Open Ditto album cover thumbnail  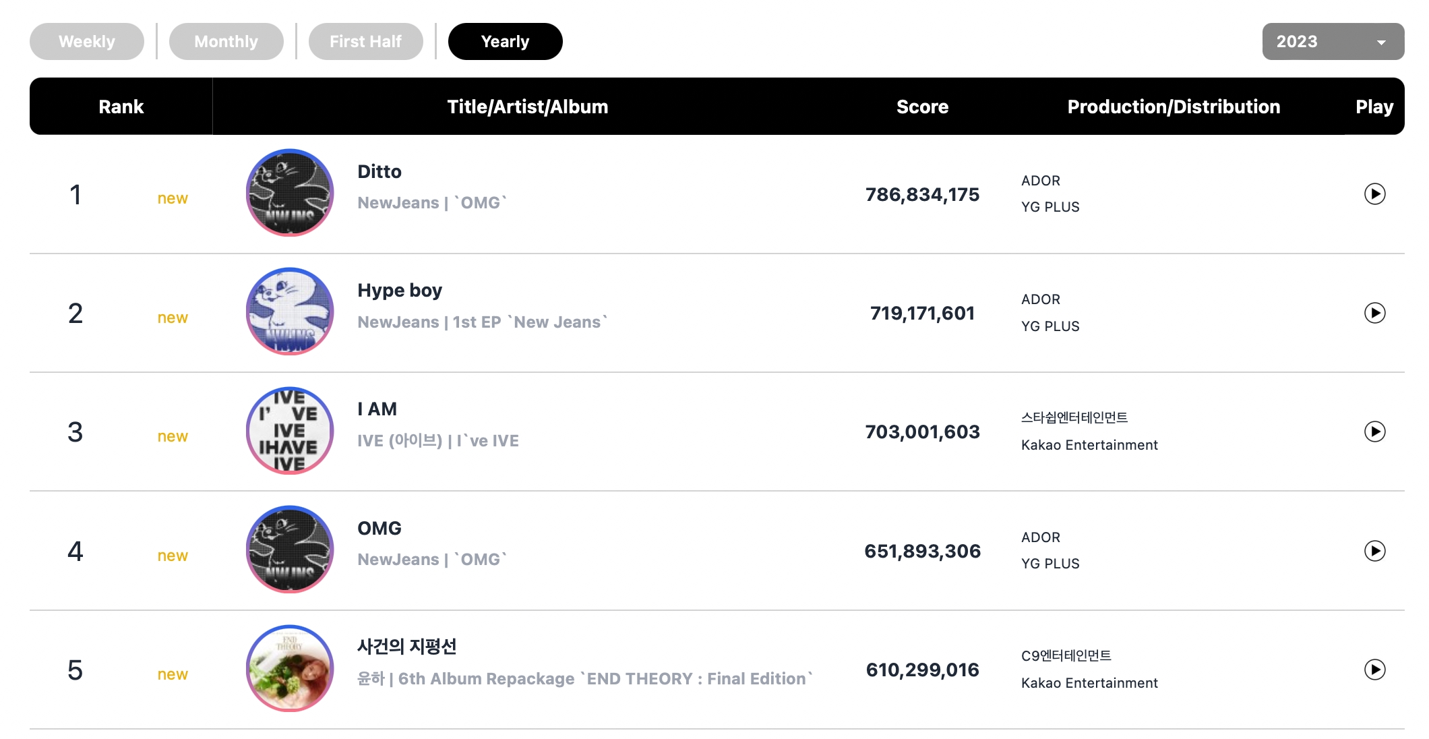pos(290,193)
